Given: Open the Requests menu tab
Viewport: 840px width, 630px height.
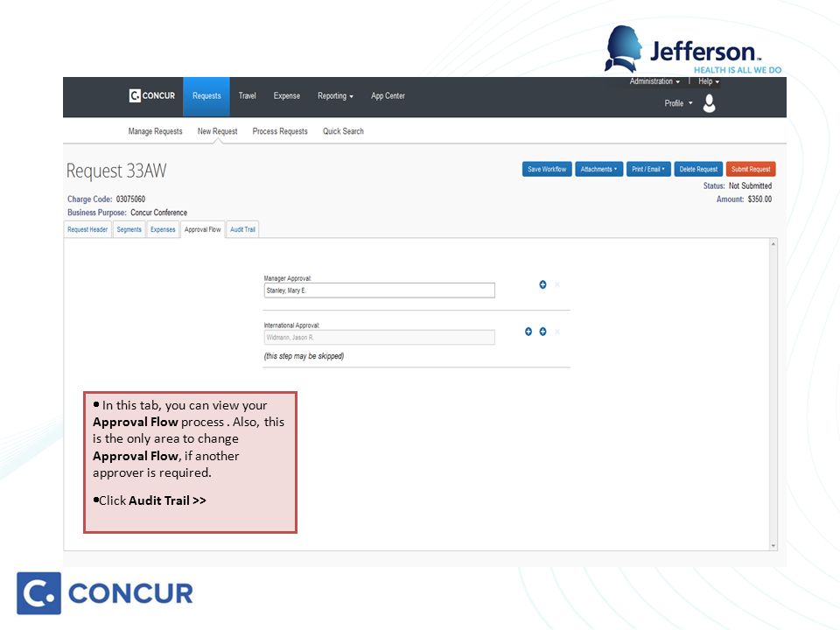Looking at the screenshot, I should (206, 96).
